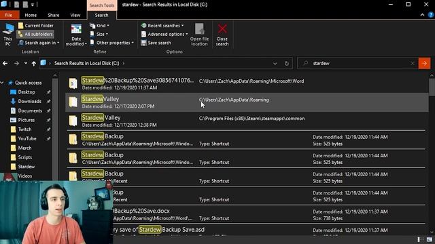Select Stardew Valley folder in steamapps\common
The height and width of the screenshot is (244, 435).
tap(247, 121)
